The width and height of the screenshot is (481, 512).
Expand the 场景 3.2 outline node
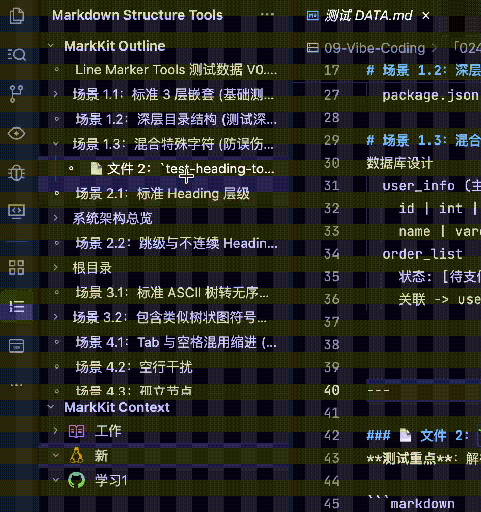click(x=56, y=317)
